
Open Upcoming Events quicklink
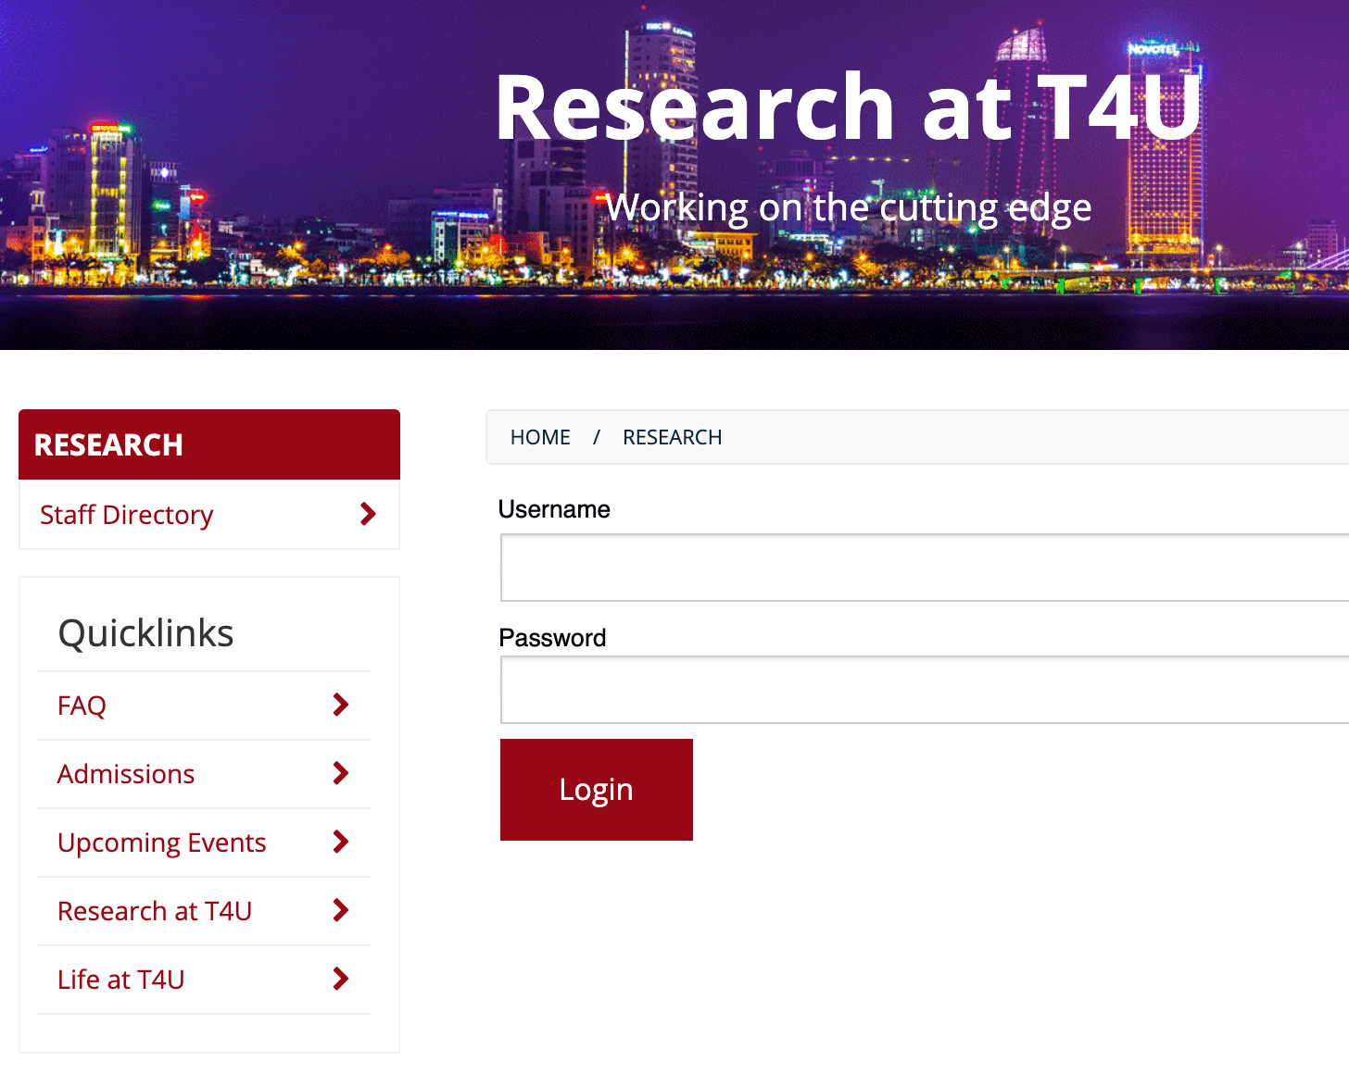(x=161, y=843)
